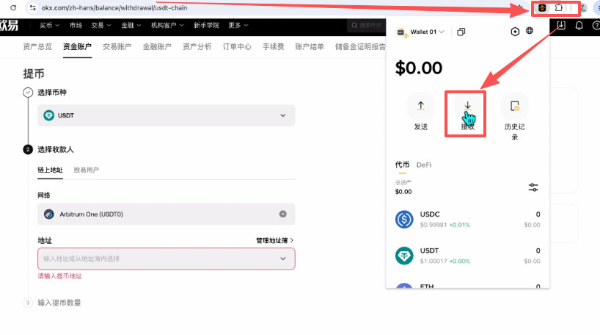Click the token filter sliders icon
600x335 pixels.
[x=533, y=187]
